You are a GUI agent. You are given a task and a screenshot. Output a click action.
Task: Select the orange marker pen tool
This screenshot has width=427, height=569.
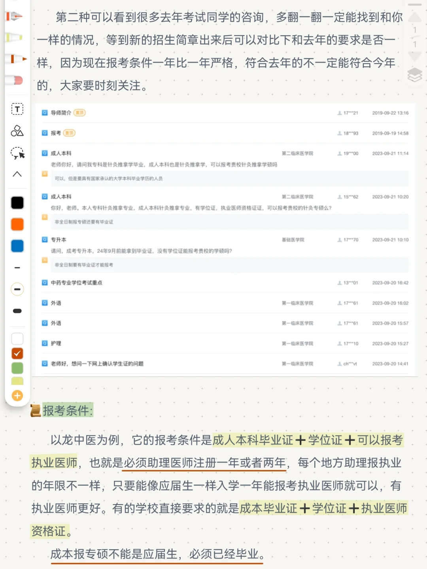tap(16, 59)
